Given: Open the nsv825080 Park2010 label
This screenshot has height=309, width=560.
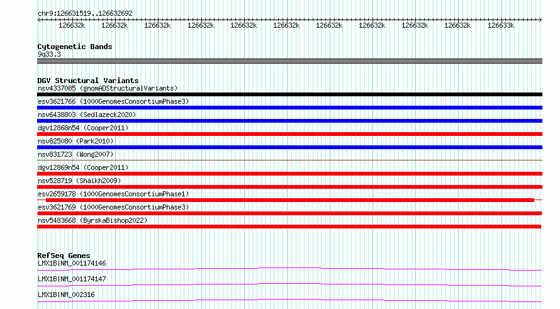Looking at the screenshot, I should click(76, 141).
